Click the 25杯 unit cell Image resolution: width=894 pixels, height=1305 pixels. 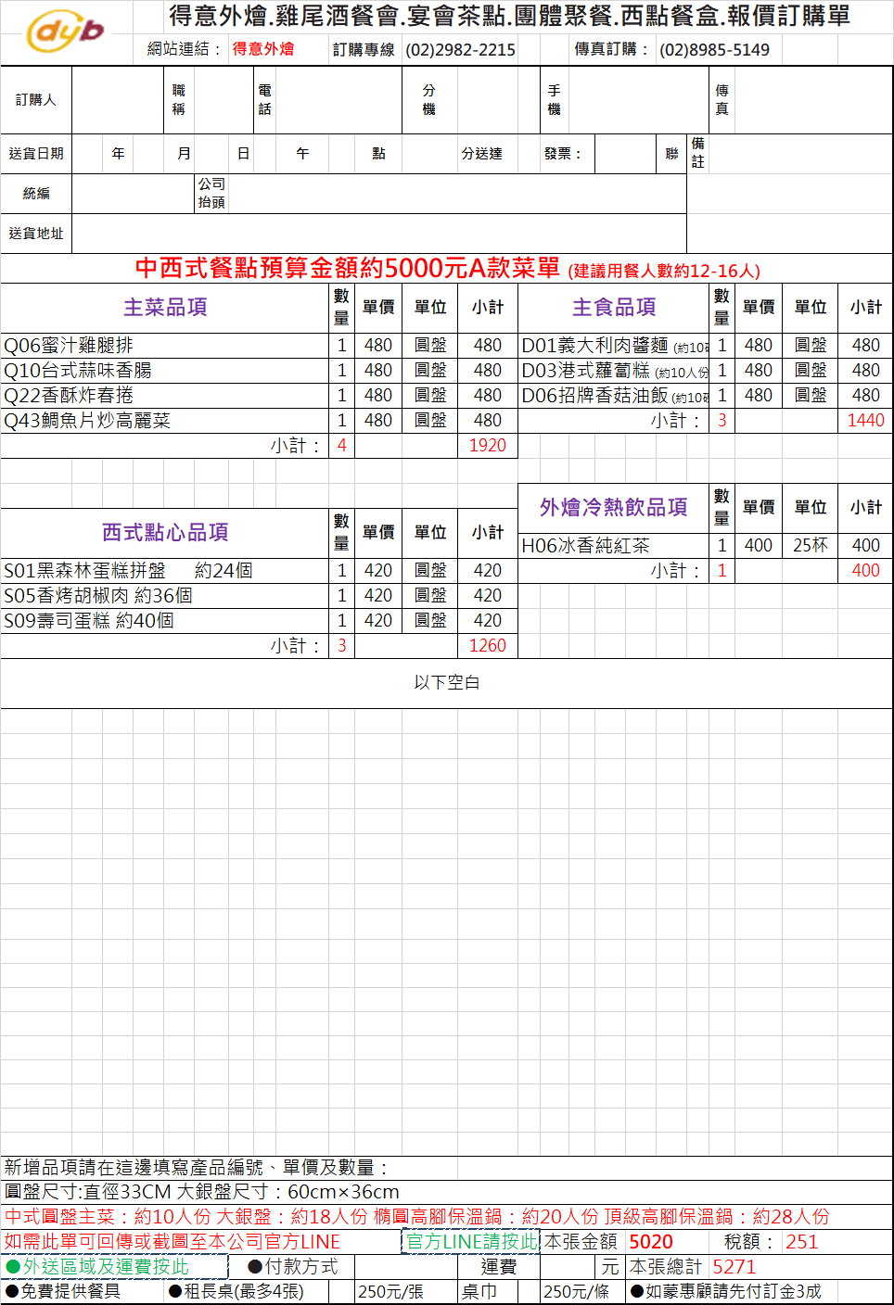pos(811,546)
